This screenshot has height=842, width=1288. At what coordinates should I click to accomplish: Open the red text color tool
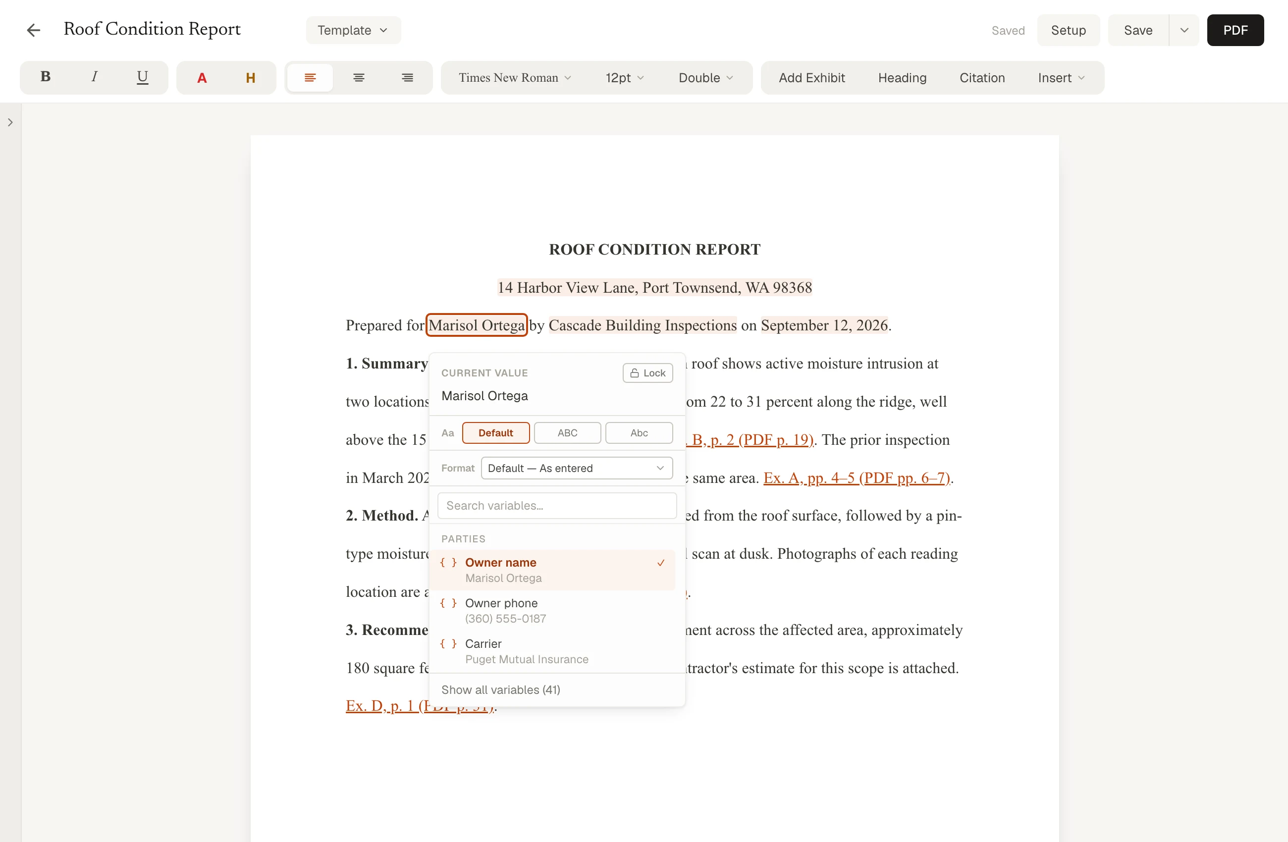coord(202,78)
